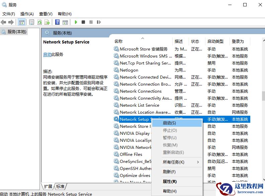This screenshot has height=196, width=265.
Task: Click gear icon of Net.Tcp Port Sharing
Action: tap(116, 63)
